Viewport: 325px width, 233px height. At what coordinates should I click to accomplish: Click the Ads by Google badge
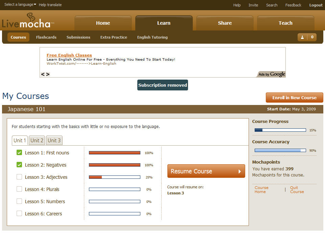click(272, 74)
